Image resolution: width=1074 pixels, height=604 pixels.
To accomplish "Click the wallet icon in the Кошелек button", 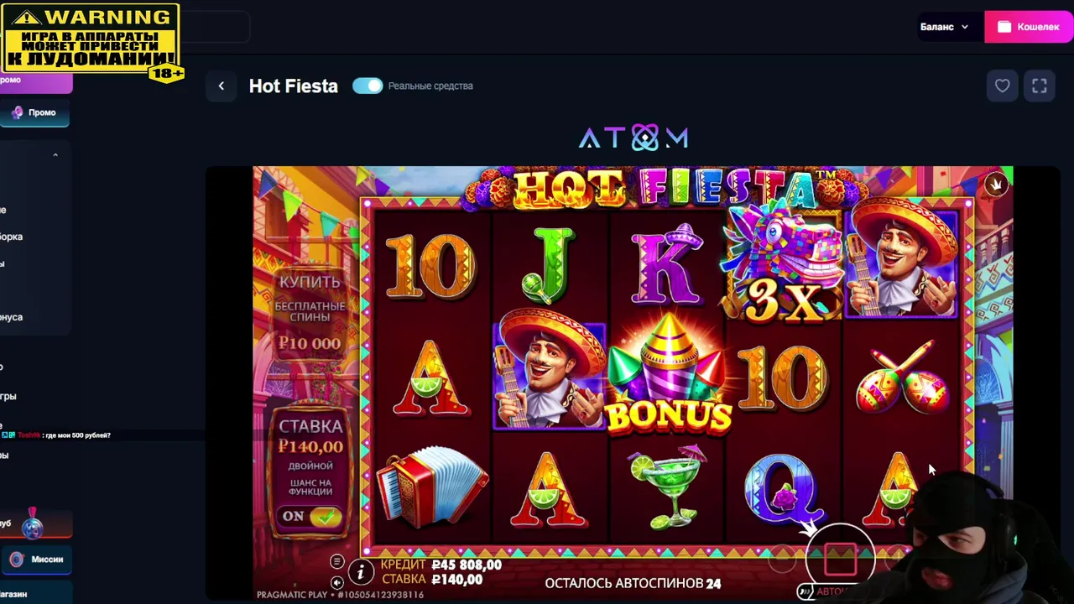I will click(x=1004, y=27).
